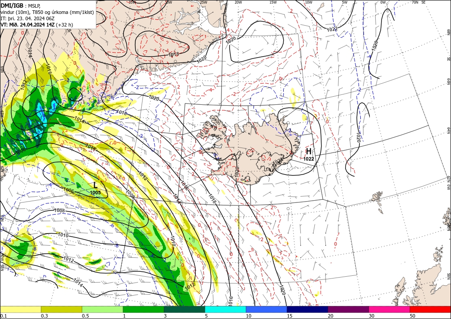Screen dimensions: 451x319
Task: Click the 1022 value under the H marker
Action: point(308,159)
